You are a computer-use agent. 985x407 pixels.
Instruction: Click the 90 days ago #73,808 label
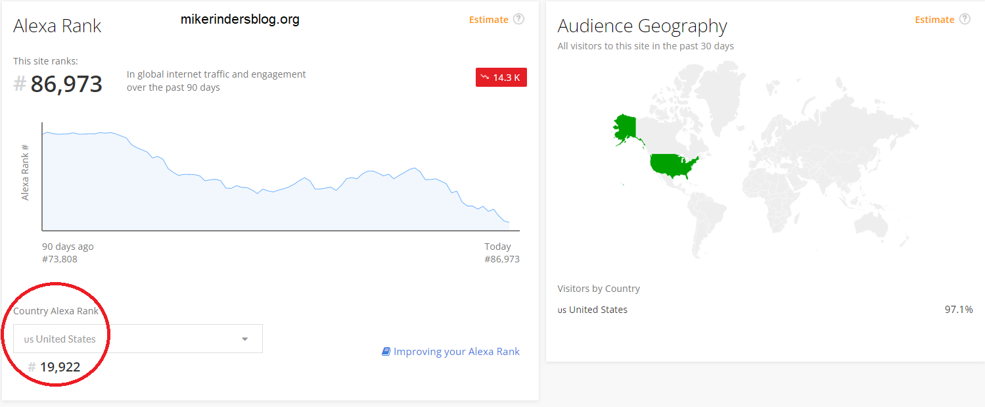coord(68,252)
